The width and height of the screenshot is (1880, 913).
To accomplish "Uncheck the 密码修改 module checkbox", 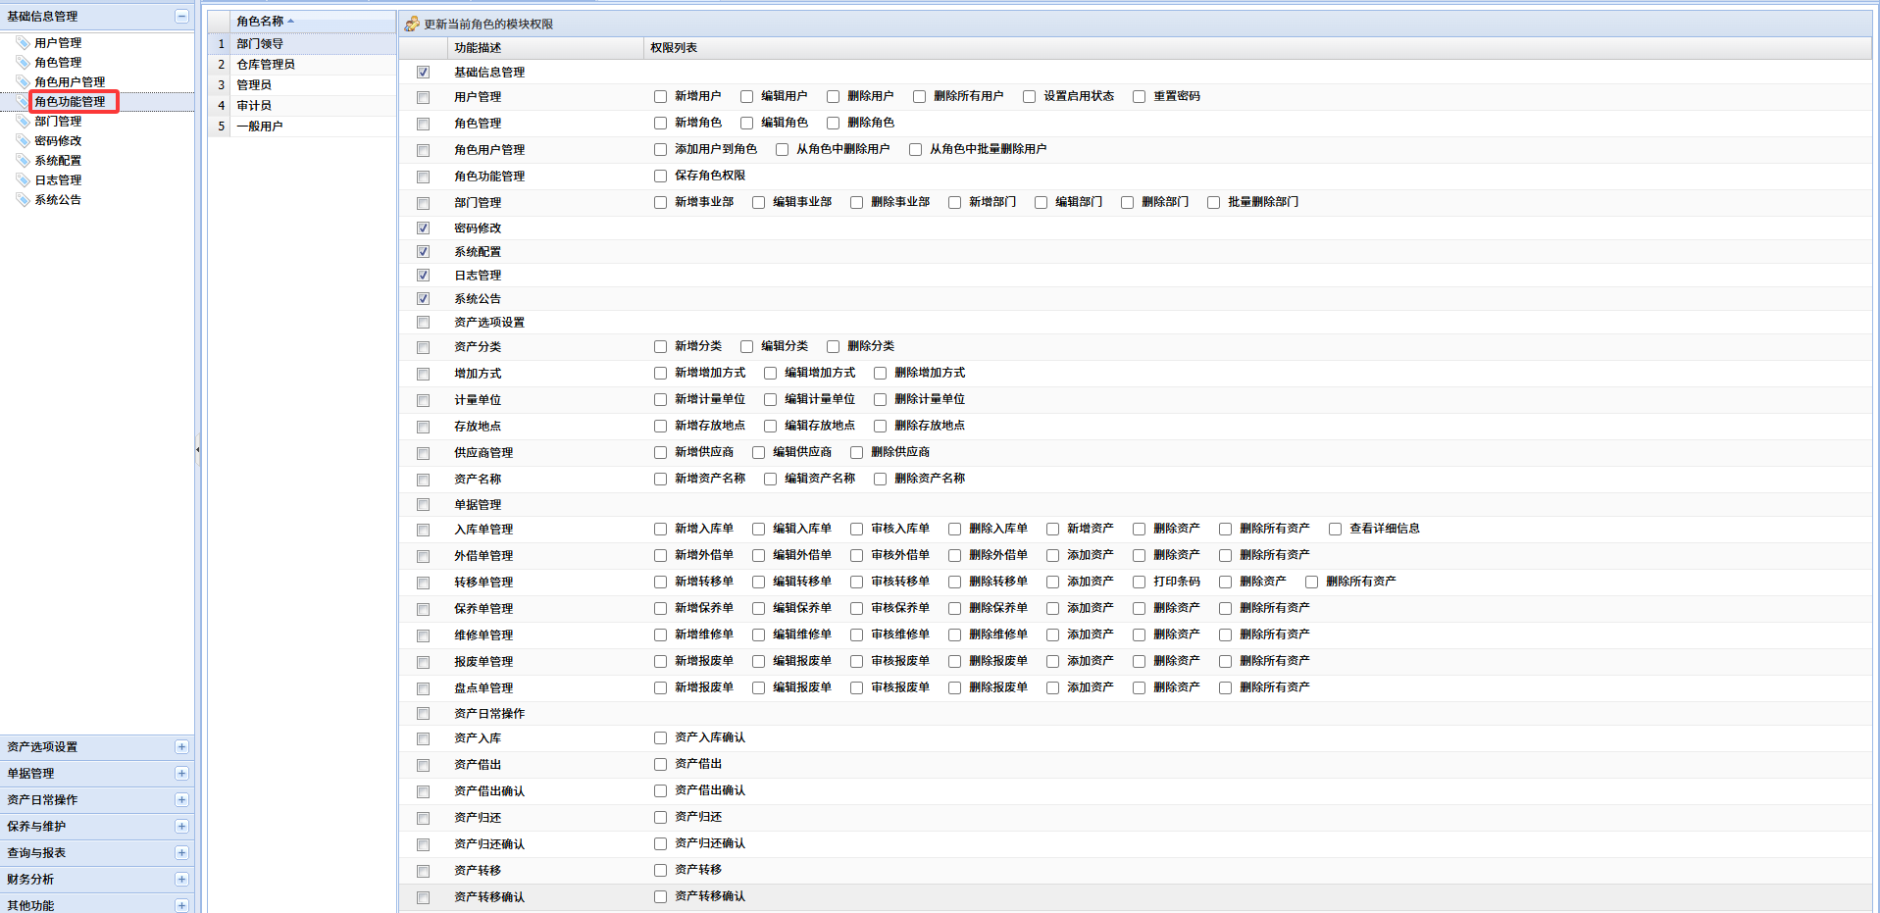I will click(423, 228).
